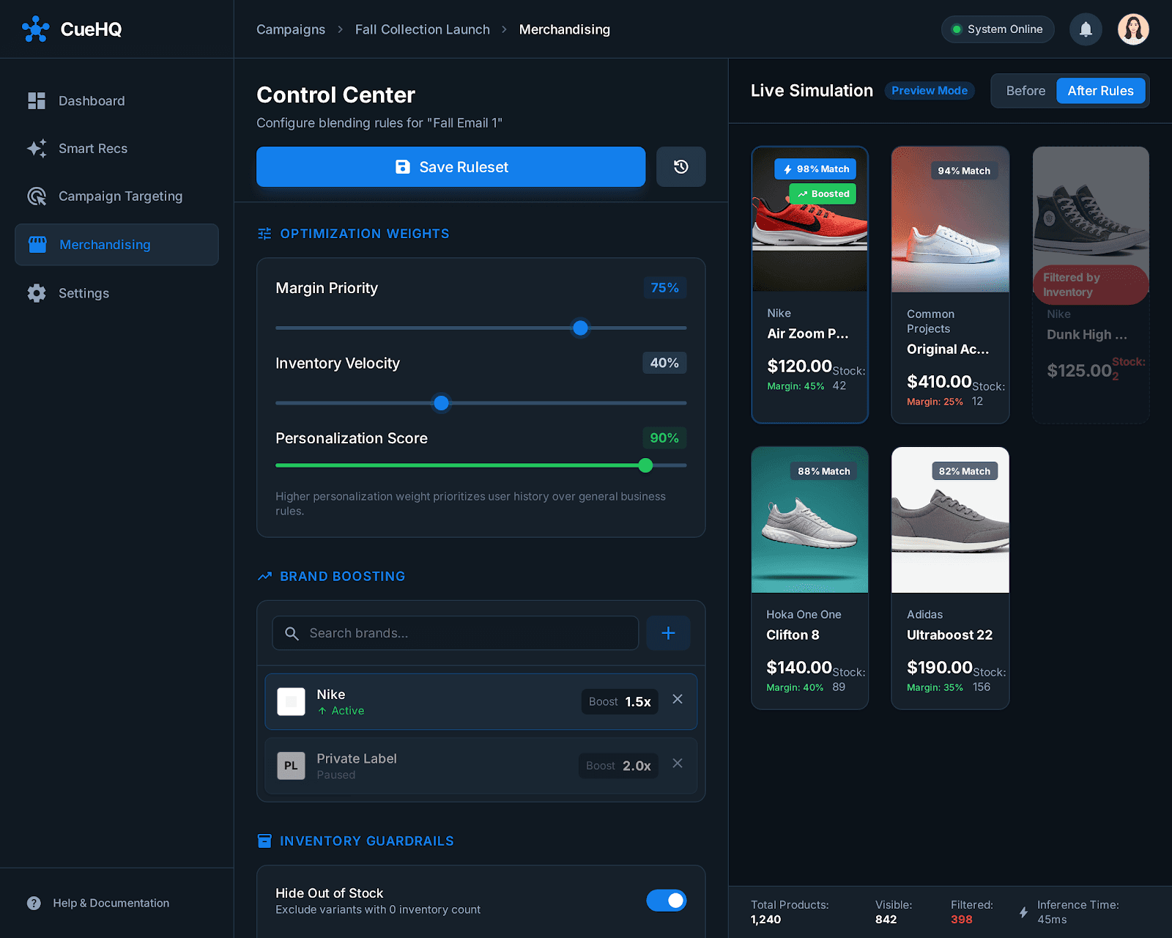Open the Campaigns breadcrumb link
This screenshot has width=1172, height=938.
tap(290, 29)
